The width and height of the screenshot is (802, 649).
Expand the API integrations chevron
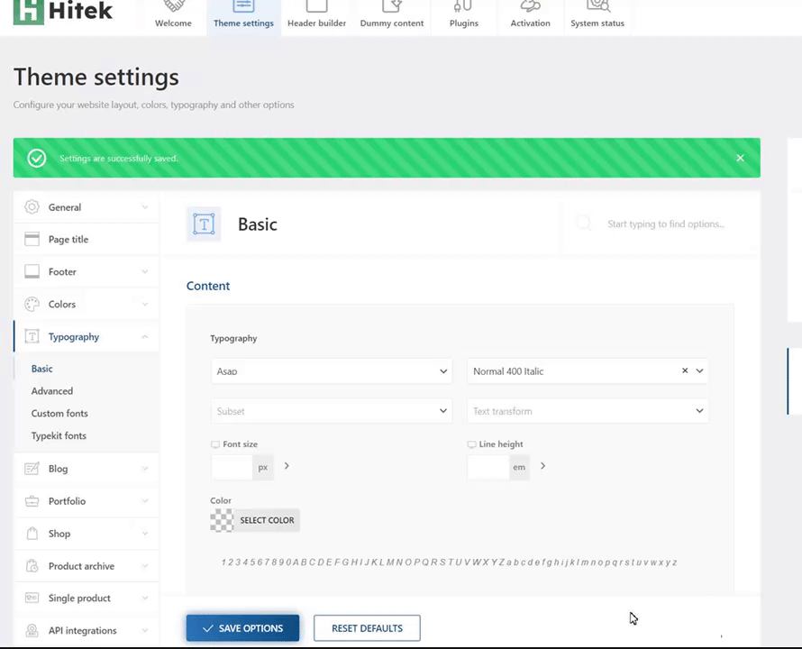(x=145, y=631)
